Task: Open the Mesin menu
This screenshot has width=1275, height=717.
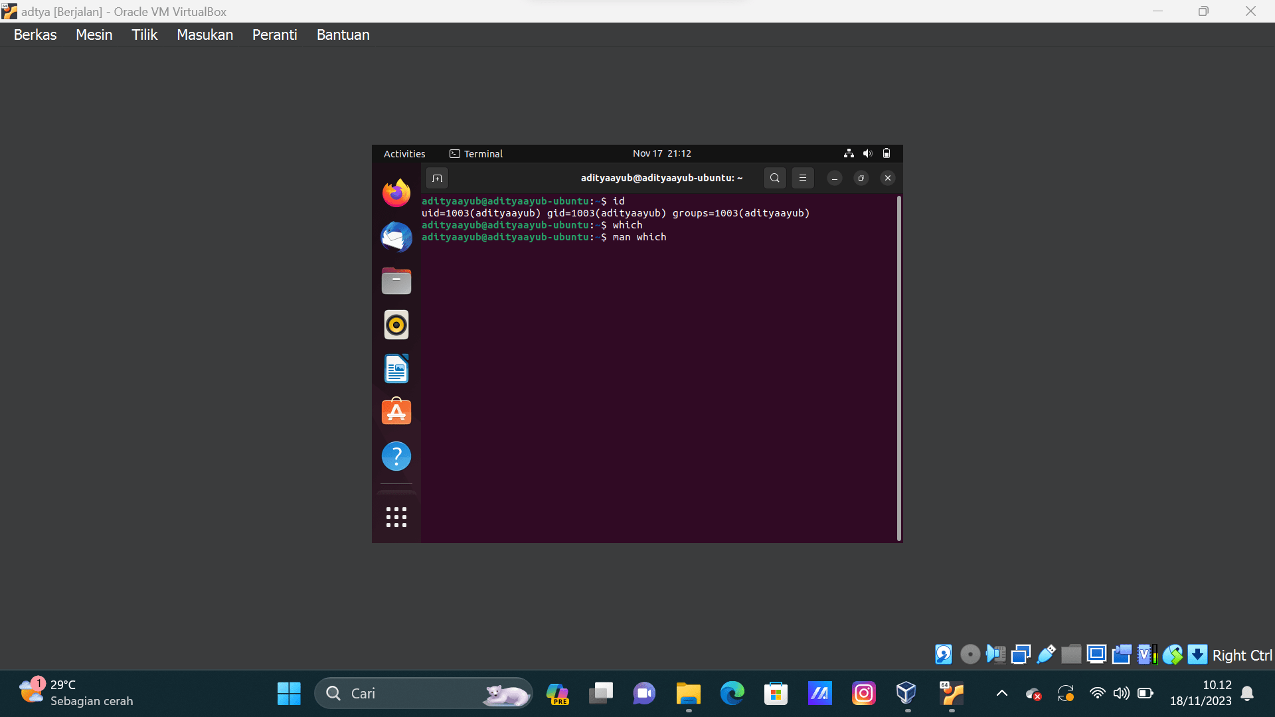Action: click(94, 35)
